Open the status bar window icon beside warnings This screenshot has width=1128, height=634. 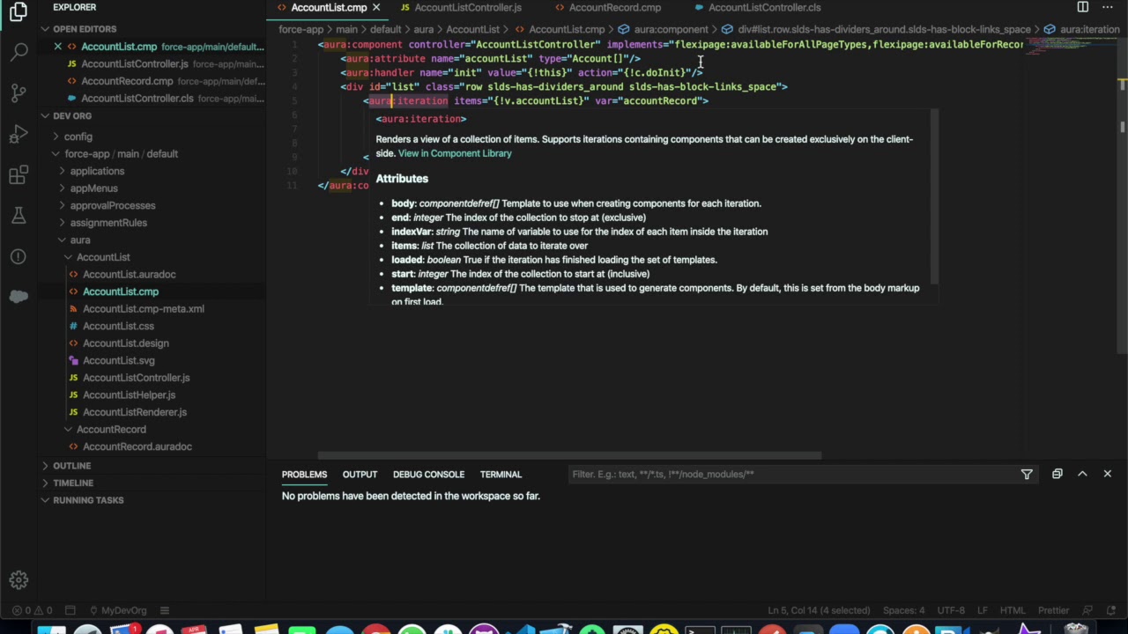pyautogui.click(x=70, y=610)
